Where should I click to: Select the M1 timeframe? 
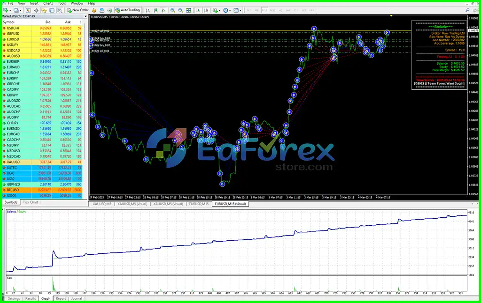[x=249, y=10]
